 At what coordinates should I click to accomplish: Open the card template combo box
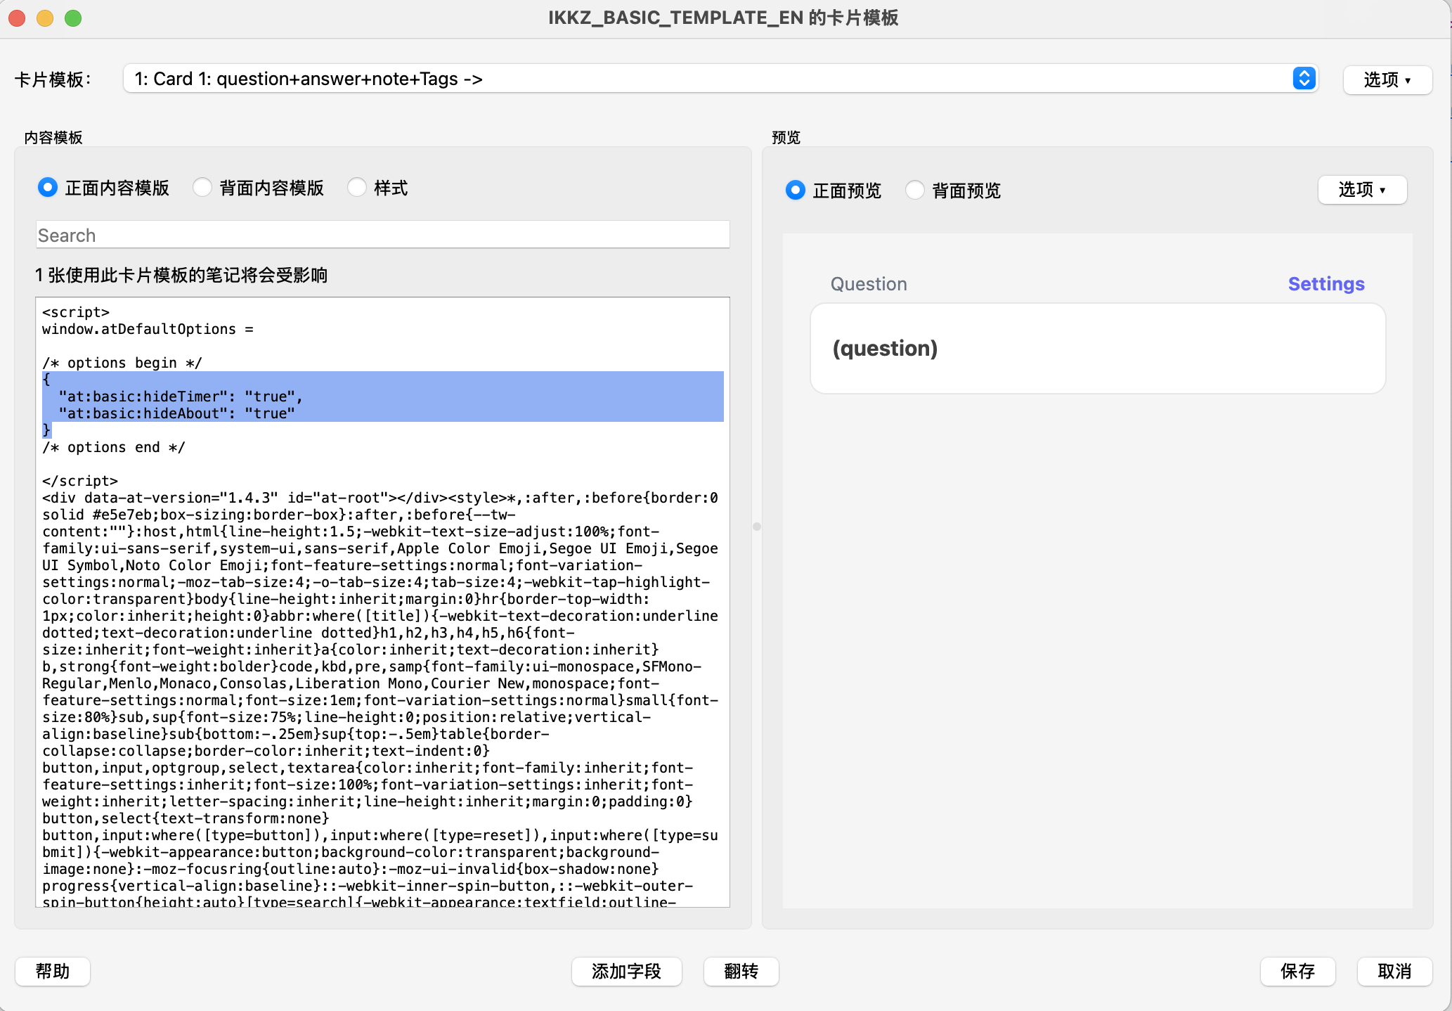point(703,79)
